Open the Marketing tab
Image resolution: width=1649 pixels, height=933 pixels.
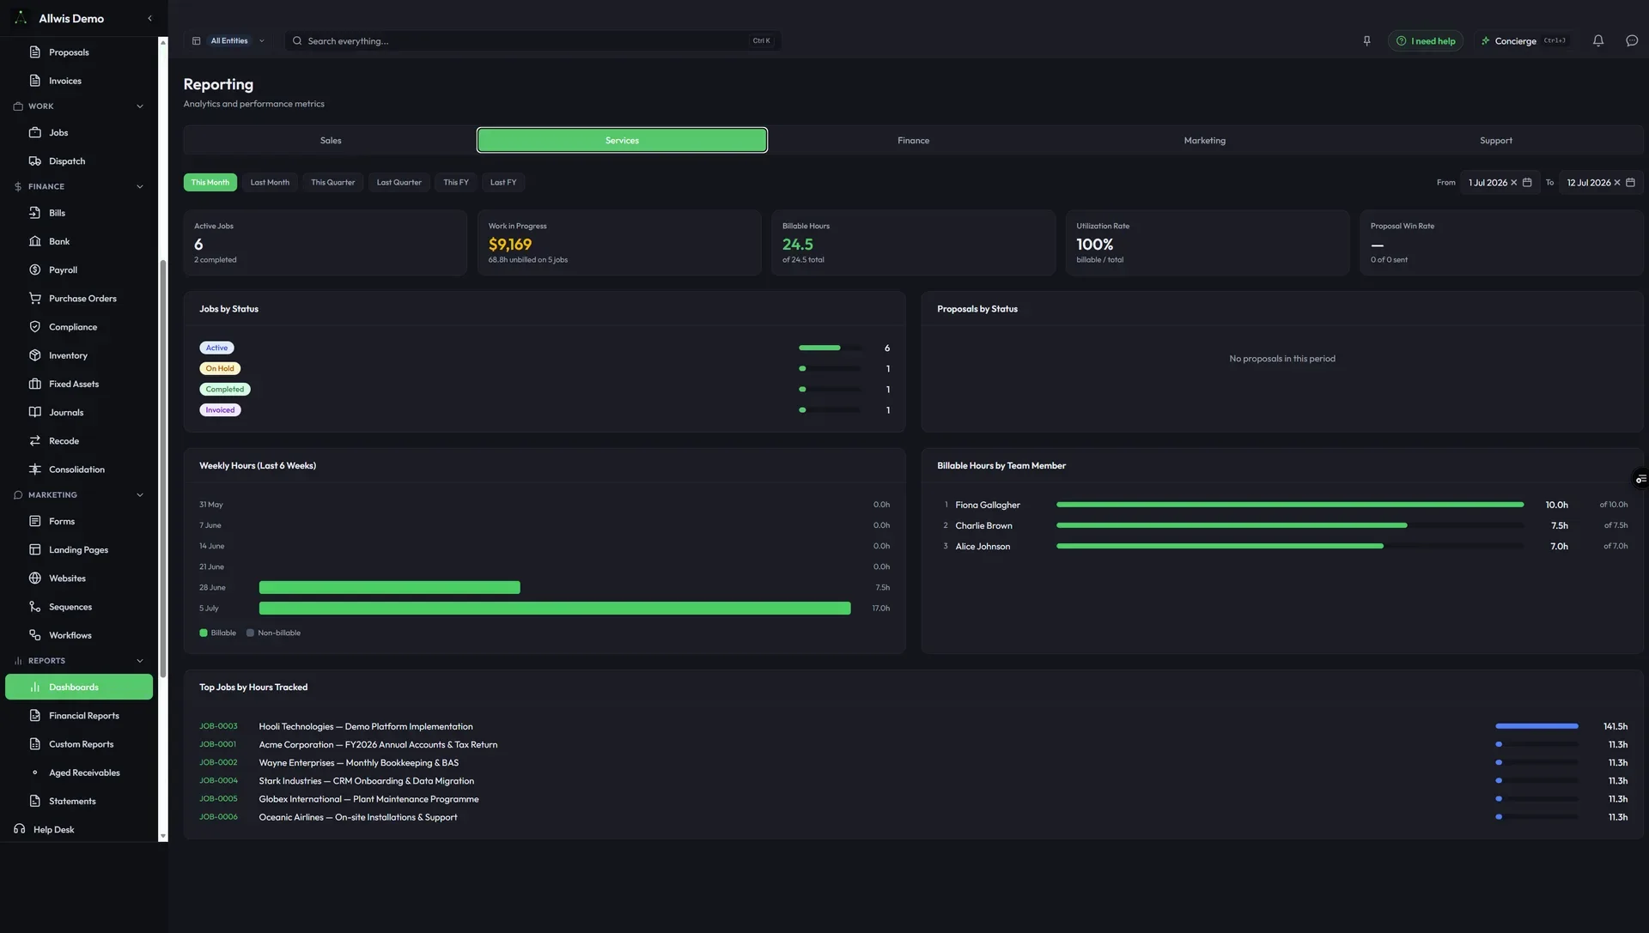coord(1204,140)
